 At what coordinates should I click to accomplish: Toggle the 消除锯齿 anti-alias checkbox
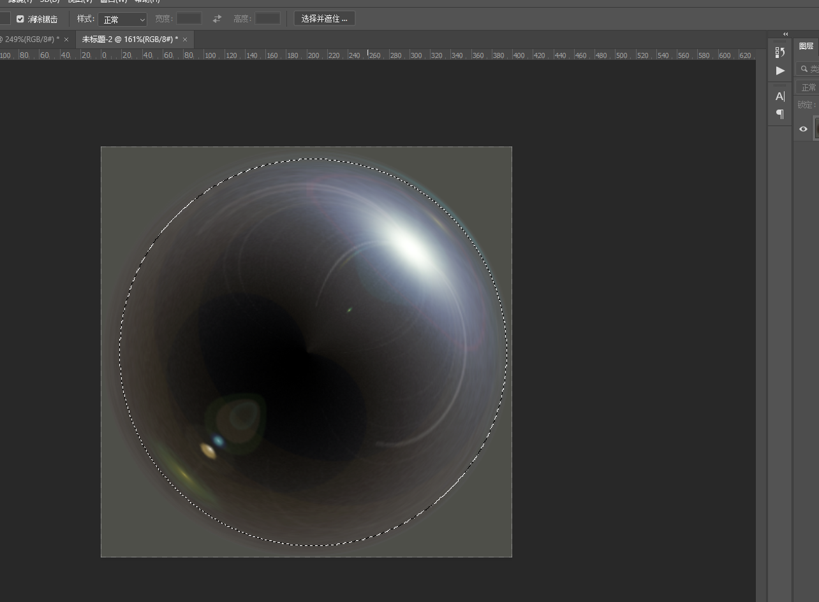20,19
